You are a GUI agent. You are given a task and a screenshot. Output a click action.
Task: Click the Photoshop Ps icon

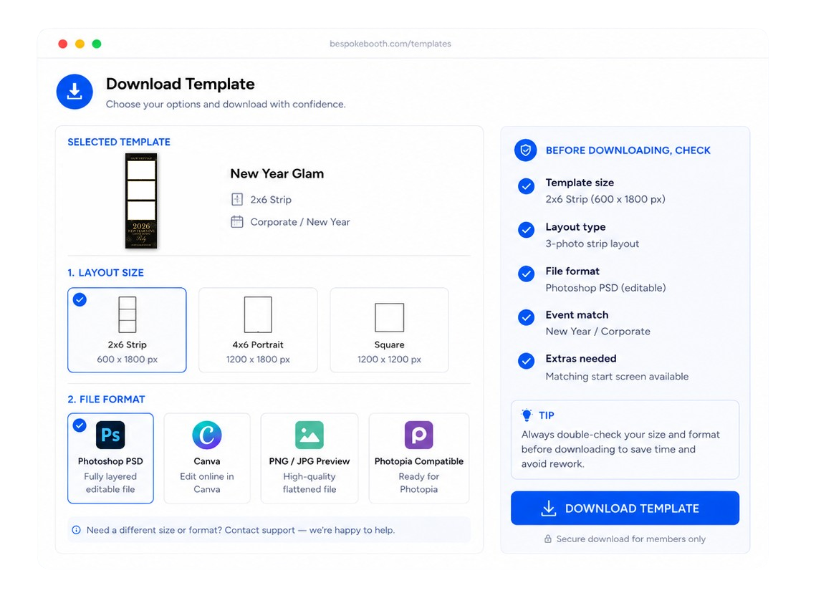click(110, 435)
